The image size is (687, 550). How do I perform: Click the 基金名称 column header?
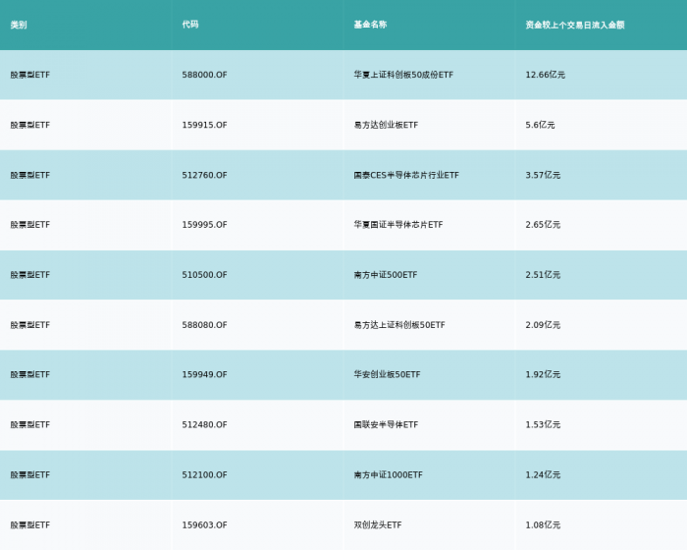(x=370, y=25)
